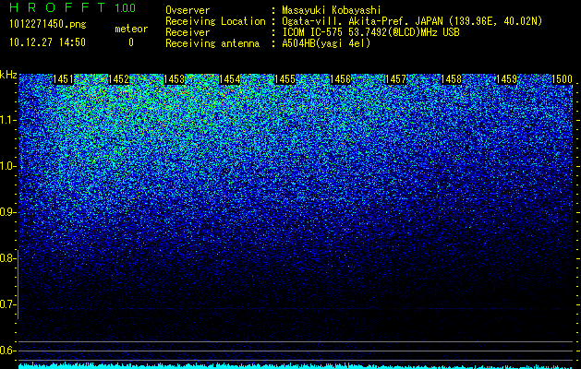Click the Ogata-vill. Akita-Pref. JAPAN location text
The width and height of the screenshot is (581, 369).
(412, 21)
